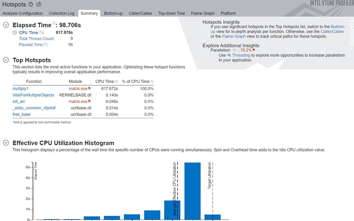This screenshot has width=354, height=221.
Task: Click the 617.672s CPU Time cell
Action: point(109,88)
